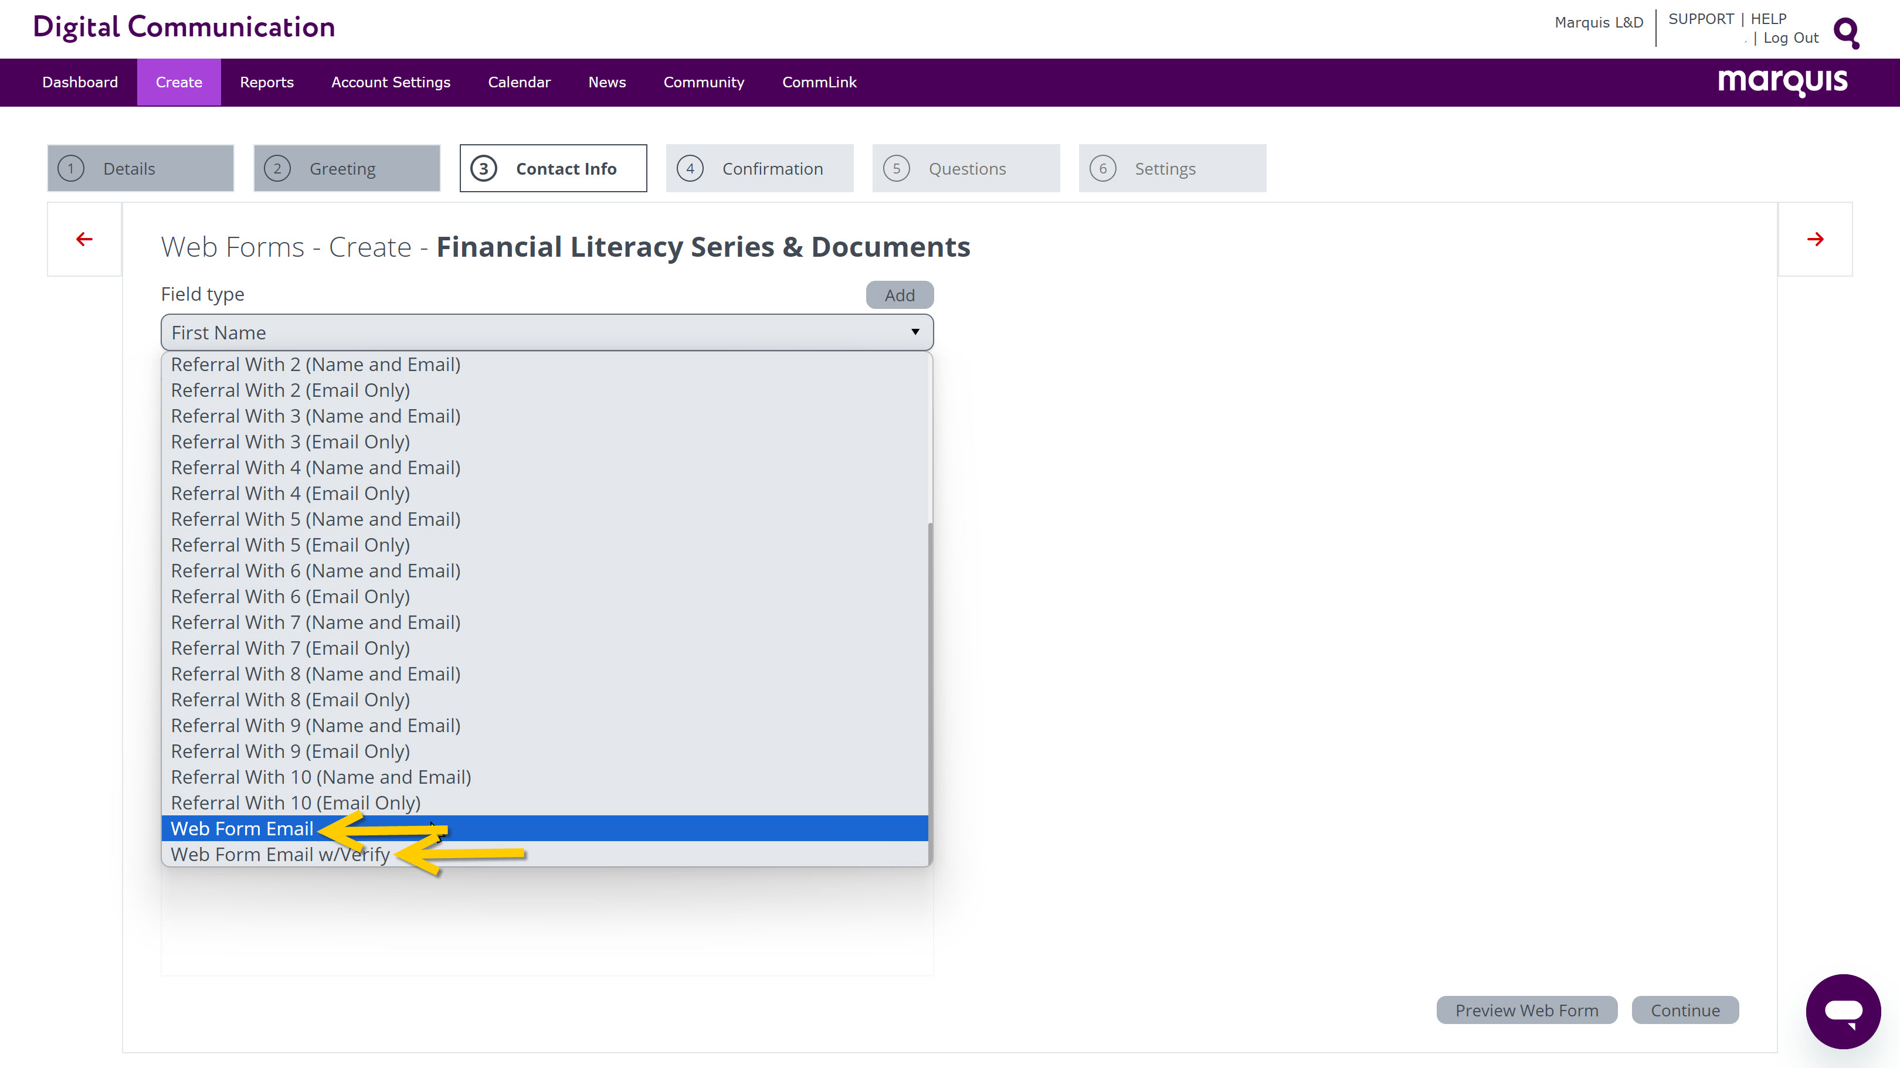Viewport: 1900px width, 1068px height.
Task: Choose Referral With 6 (Name and Email)
Action: pos(544,570)
